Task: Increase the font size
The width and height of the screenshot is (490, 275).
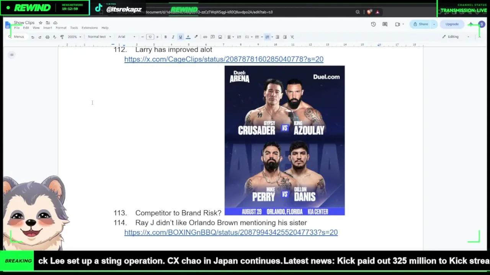Action: [x=157, y=37]
